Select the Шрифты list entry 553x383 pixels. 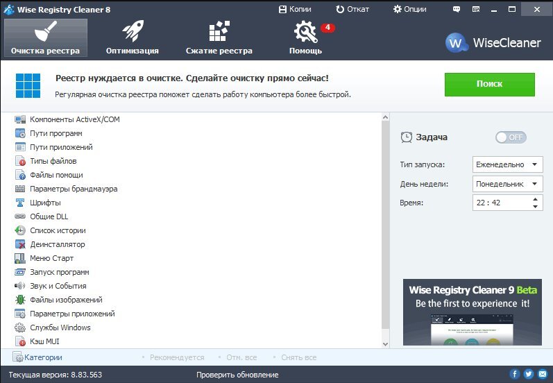point(45,203)
